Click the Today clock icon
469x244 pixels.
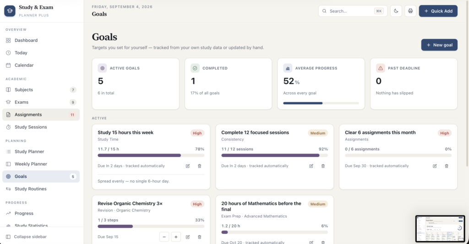tap(8, 53)
